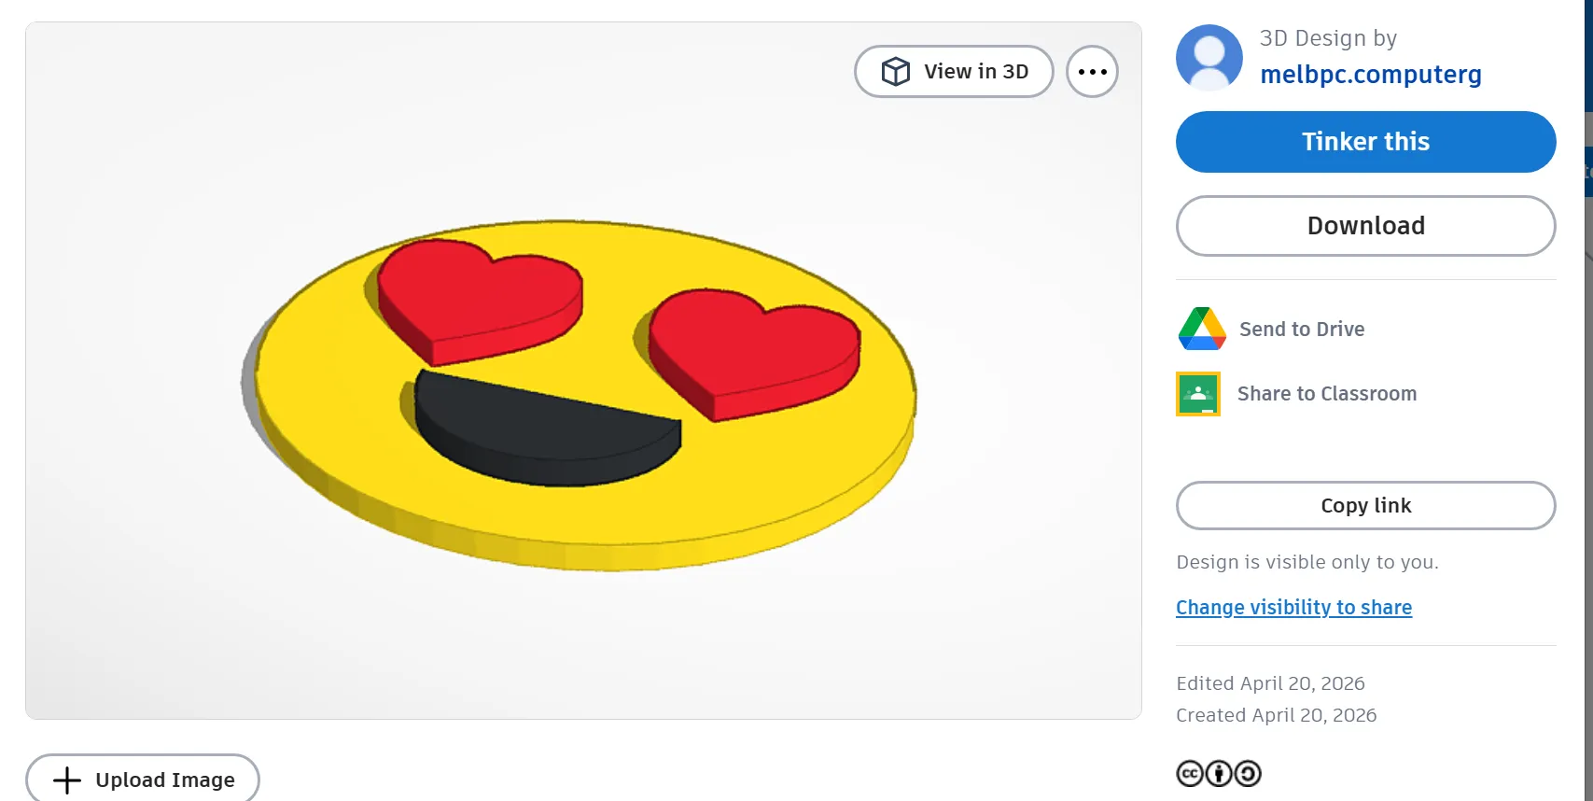Click the Copy link button
Image resolution: width=1593 pixels, height=801 pixels.
tap(1364, 505)
